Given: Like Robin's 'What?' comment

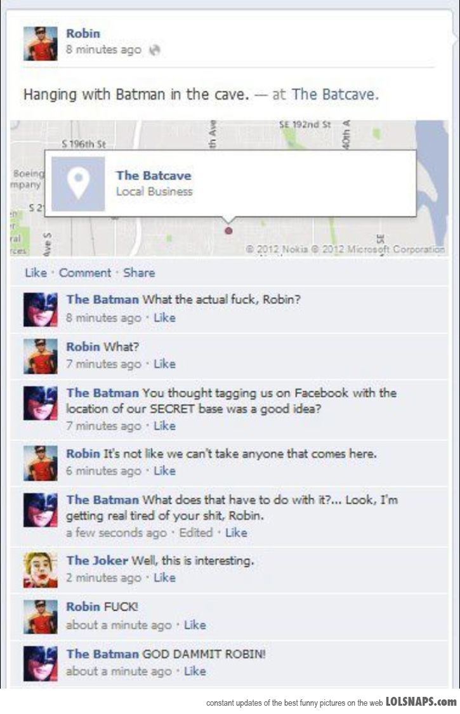Looking at the screenshot, I should tap(164, 364).
